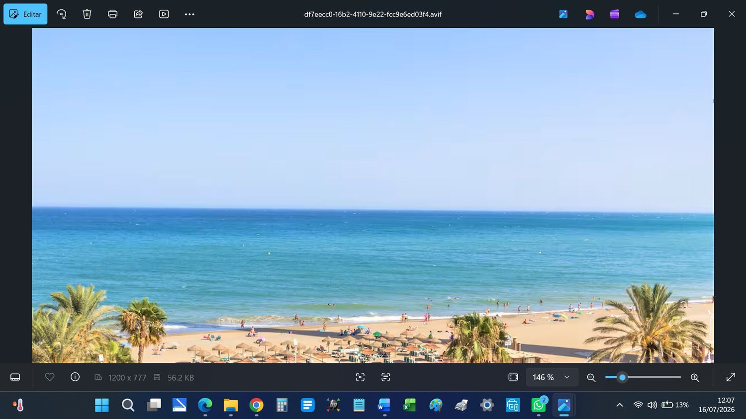Print the image using printer icon
The height and width of the screenshot is (419, 746).
113,14
